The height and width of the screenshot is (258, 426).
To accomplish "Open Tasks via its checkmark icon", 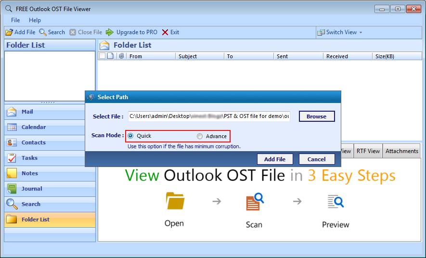I will [x=12, y=158].
